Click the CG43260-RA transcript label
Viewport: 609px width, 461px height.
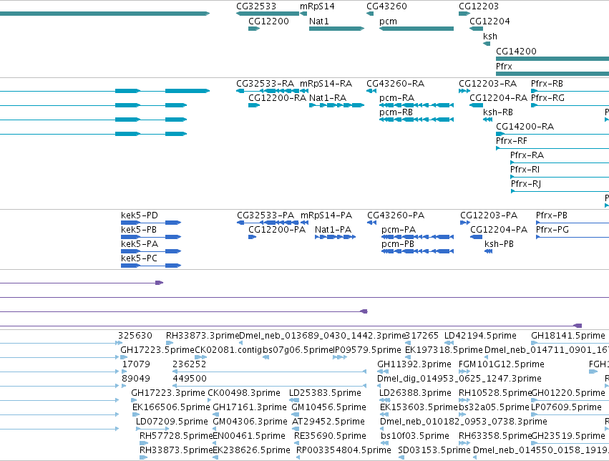pos(395,84)
